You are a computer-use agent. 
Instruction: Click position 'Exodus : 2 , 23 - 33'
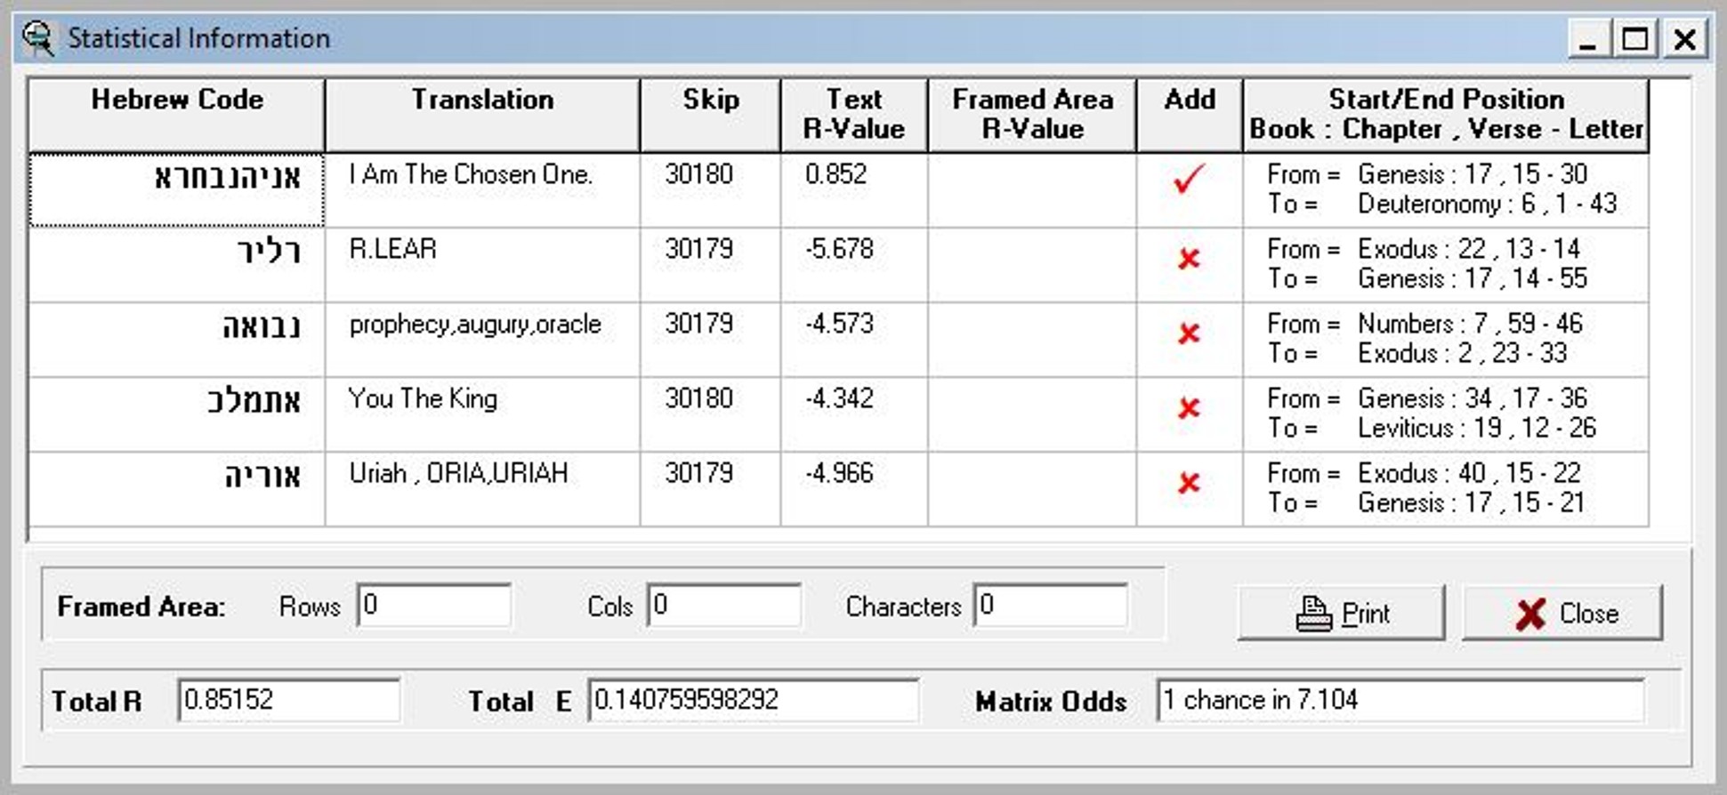point(1462,354)
